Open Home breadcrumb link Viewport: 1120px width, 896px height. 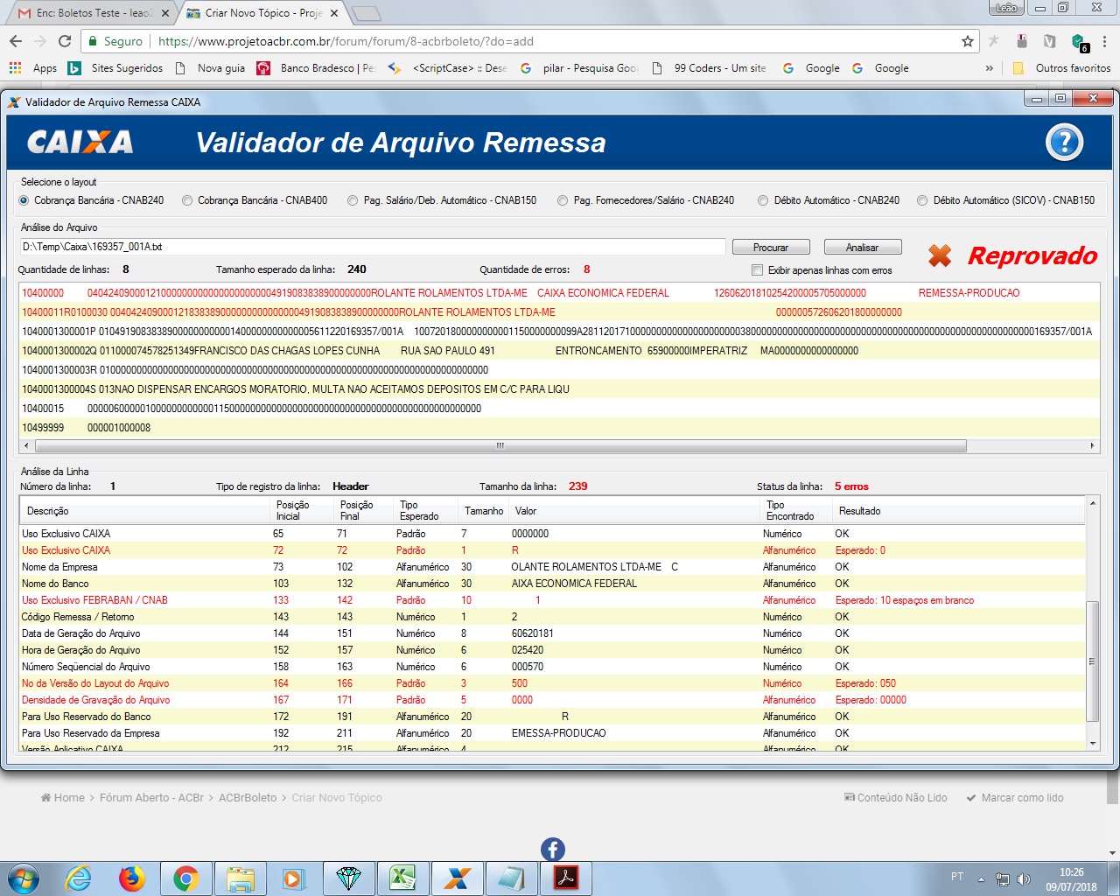63,798
